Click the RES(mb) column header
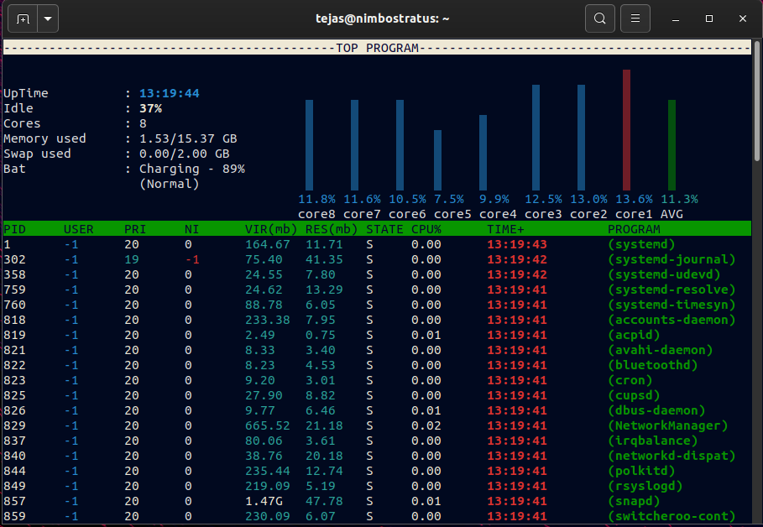Image resolution: width=763 pixels, height=527 pixels. pyautogui.click(x=332, y=229)
